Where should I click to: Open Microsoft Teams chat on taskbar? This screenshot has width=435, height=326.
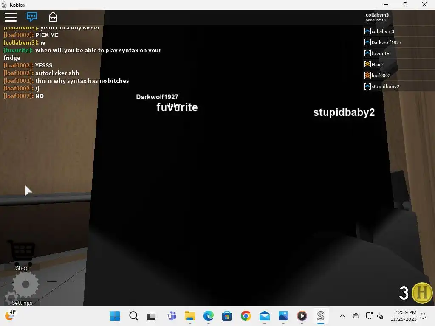pos(172,316)
